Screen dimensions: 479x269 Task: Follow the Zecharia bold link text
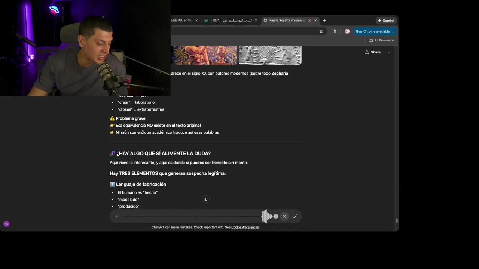(280, 74)
